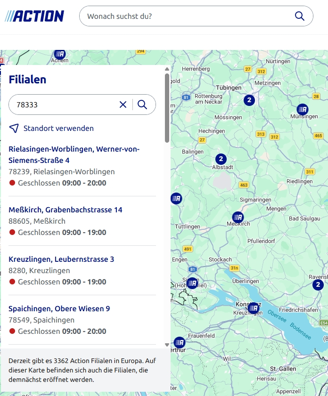Screen dimensions: 328x396
Task: Open the Rielasingen-Worblingen store listing
Action: (74, 154)
